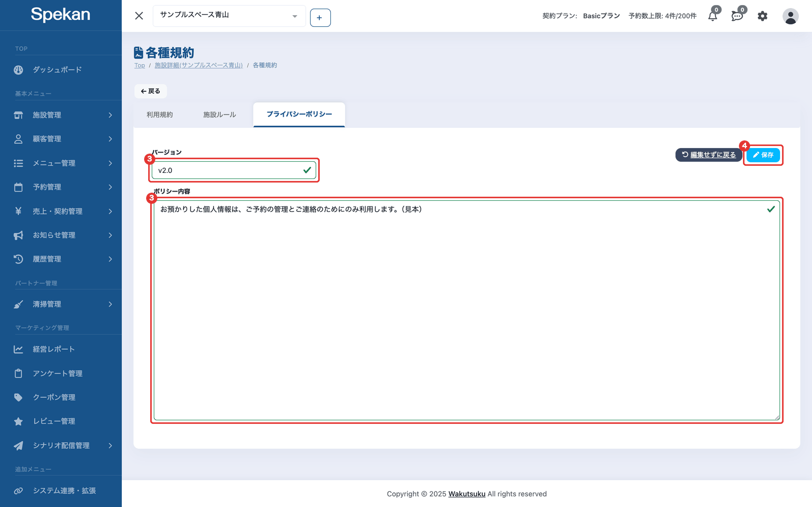This screenshot has height=507, width=812.
Task: Click into the ポリシー内容 text area
Action: [467, 310]
